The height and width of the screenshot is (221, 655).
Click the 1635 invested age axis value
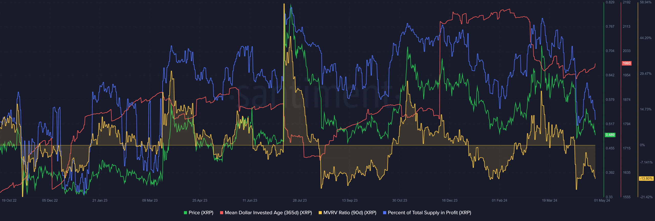(627, 173)
